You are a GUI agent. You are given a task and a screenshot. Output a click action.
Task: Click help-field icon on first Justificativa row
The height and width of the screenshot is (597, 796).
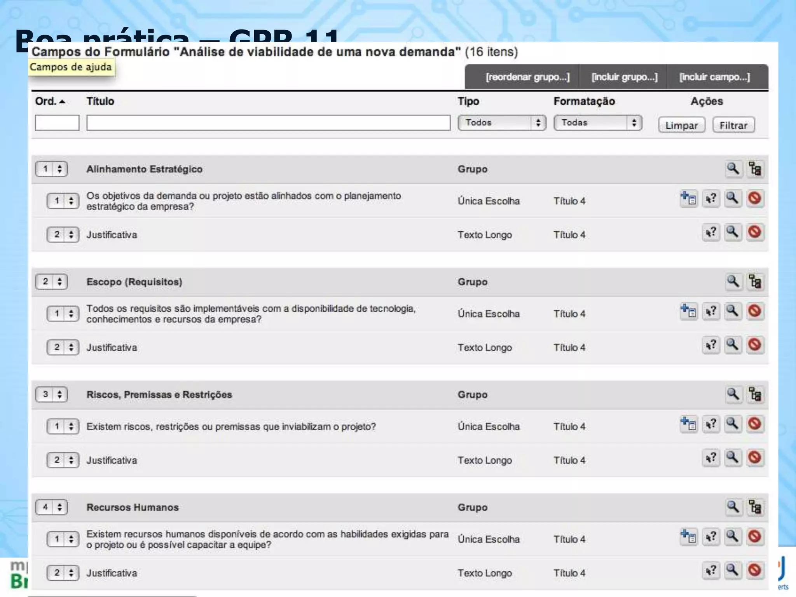711,232
